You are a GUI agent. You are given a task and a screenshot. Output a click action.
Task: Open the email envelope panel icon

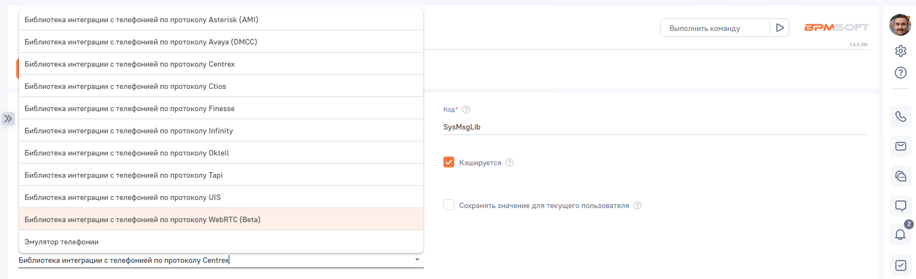900,146
